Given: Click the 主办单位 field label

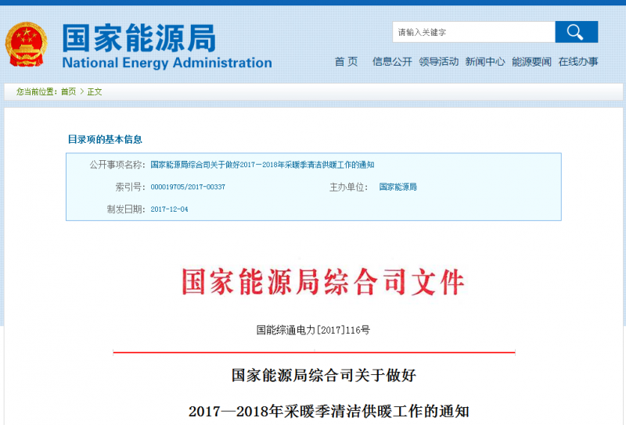Looking at the screenshot, I should click(348, 187).
